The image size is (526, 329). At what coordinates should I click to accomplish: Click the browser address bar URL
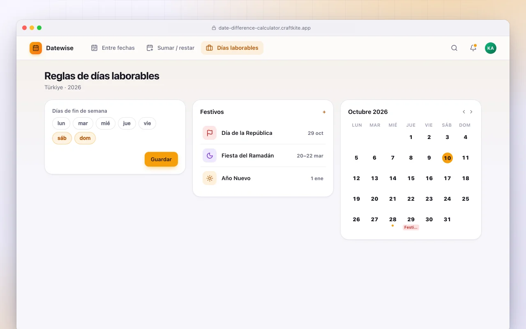[265, 28]
